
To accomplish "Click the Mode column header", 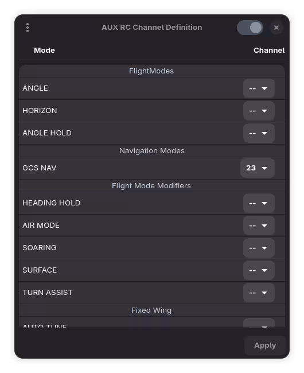I will [44, 50].
